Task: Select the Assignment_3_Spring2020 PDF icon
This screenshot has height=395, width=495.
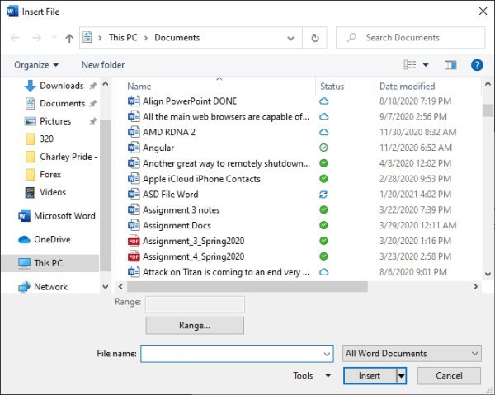Action: [x=134, y=241]
